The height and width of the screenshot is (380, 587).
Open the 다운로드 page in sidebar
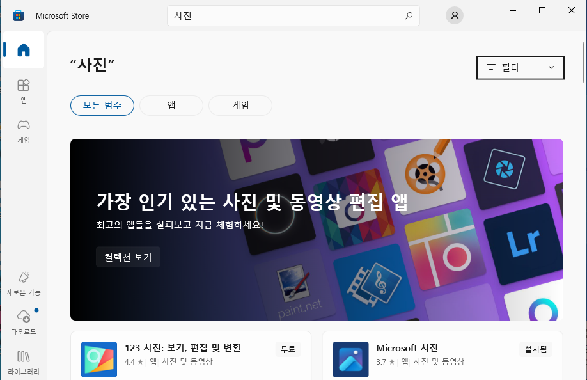coord(24,322)
